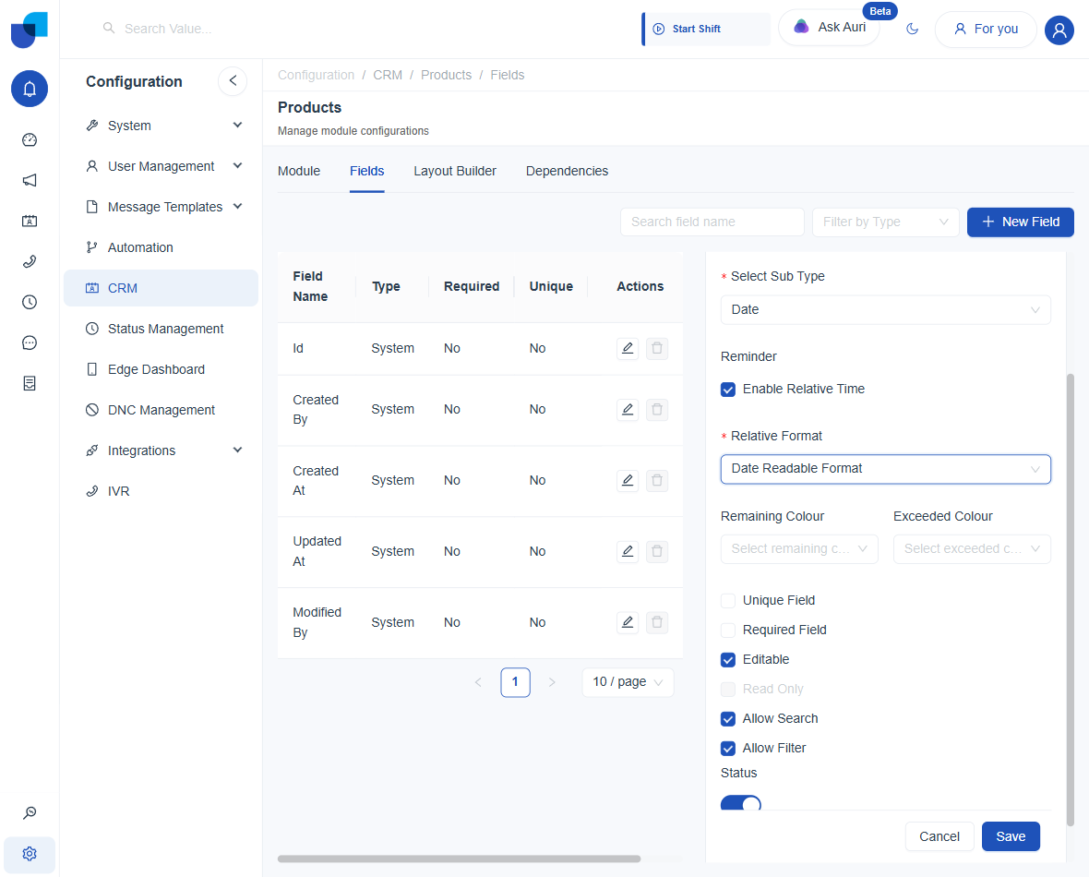Open the Remaining Colour selector
The height and width of the screenshot is (877, 1089).
[799, 549]
